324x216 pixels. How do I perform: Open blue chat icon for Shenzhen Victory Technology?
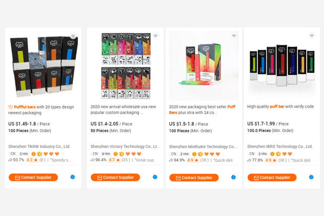click(155, 177)
